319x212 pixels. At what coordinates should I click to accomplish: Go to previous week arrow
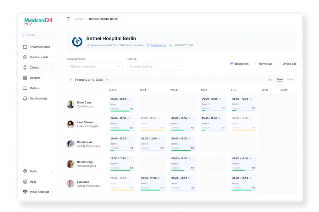click(71, 80)
